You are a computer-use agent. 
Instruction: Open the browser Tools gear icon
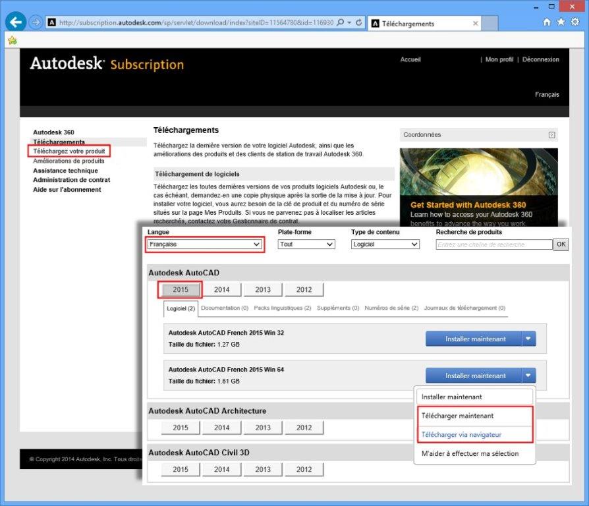(575, 22)
